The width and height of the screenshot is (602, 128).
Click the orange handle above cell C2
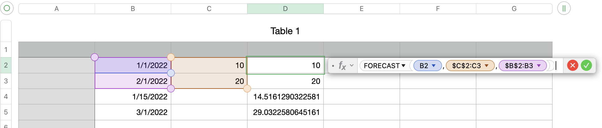171,57
